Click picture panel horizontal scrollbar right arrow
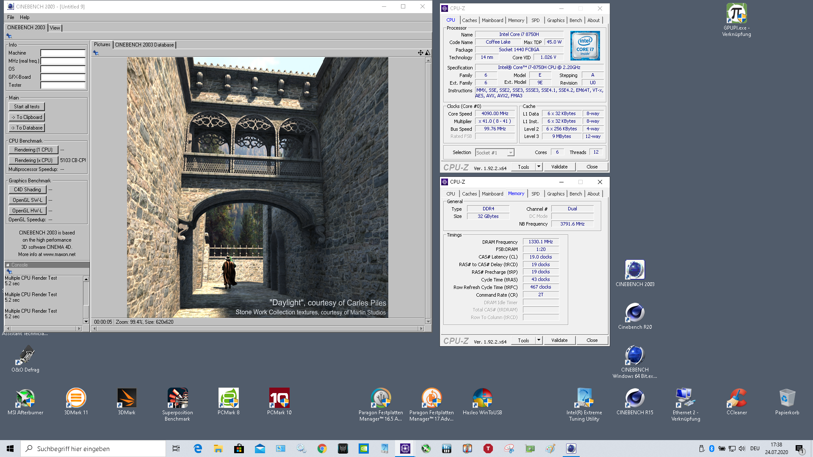This screenshot has height=457, width=813. tap(421, 329)
